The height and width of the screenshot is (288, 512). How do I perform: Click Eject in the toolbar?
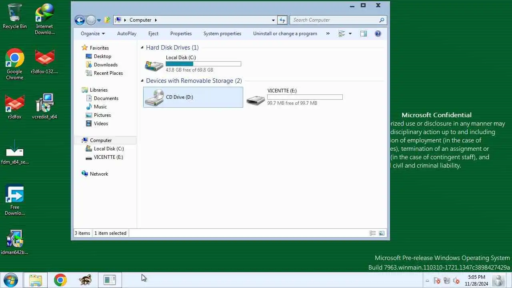pos(153,34)
